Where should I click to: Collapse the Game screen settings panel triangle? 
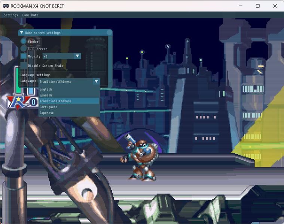click(22, 32)
